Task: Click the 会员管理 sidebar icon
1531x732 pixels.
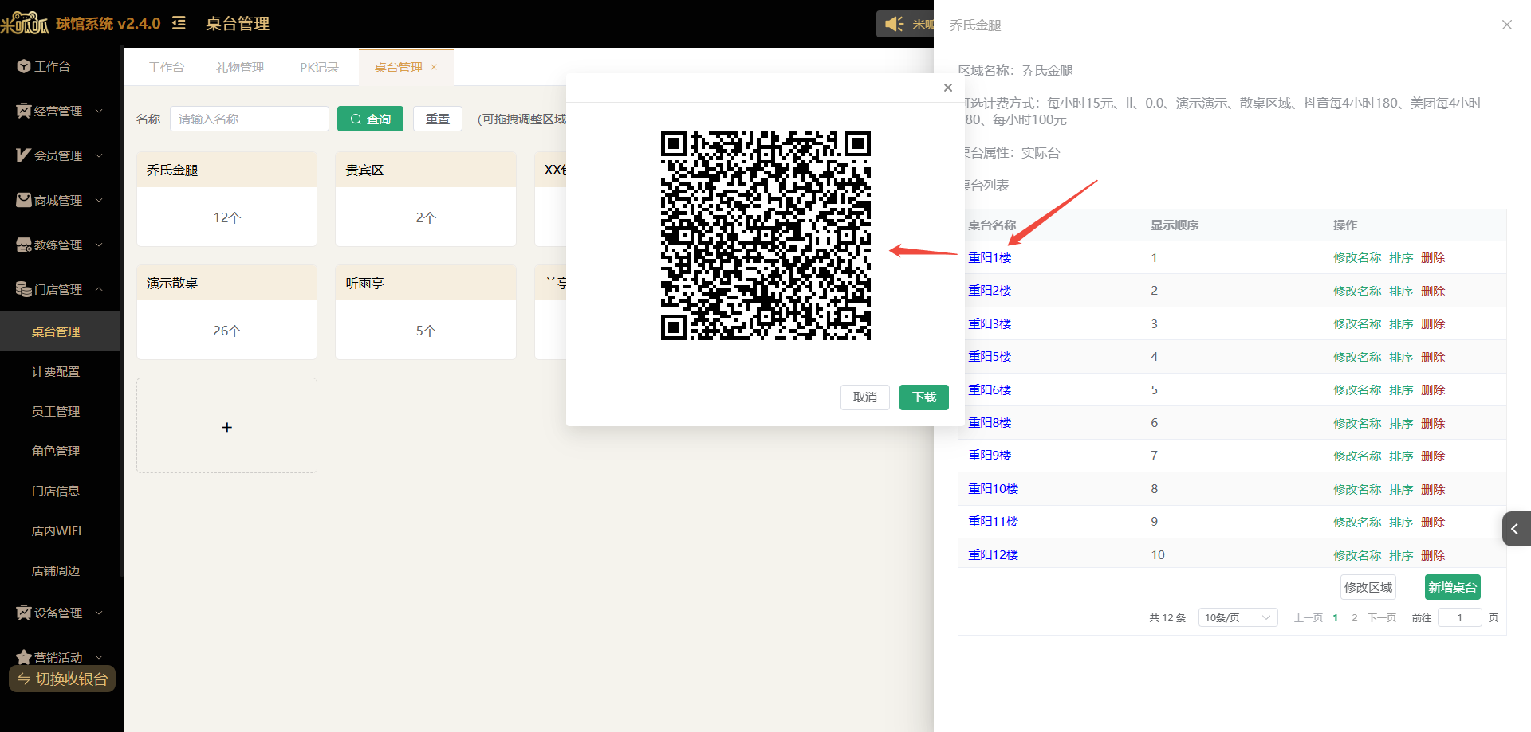Action: click(24, 155)
